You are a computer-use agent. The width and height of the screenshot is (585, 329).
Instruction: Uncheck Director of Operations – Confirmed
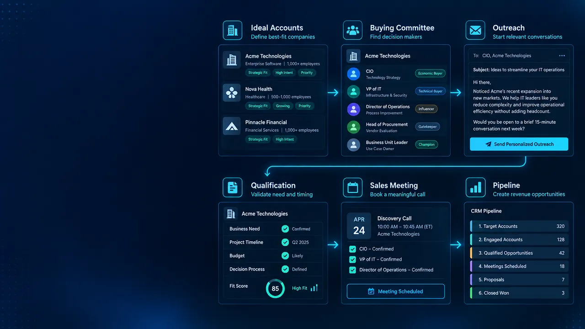coord(352,270)
